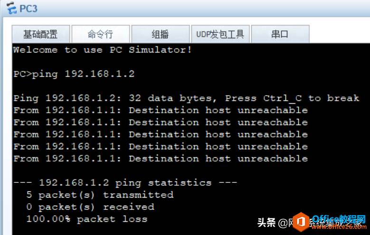370x235 pixels.
Task: Click the PC3 window title text
Action: click(28, 9)
